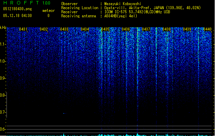The height and width of the screenshot is (136, 215).
Task: Click the 0434 time marker
Action: click(x=85, y=29)
